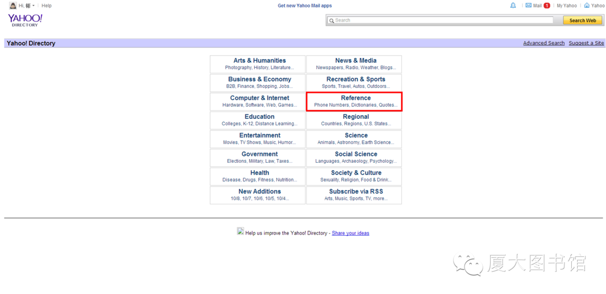Open the Entertainment category
This screenshot has height=294, width=606.
pyautogui.click(x=260, y=136)
